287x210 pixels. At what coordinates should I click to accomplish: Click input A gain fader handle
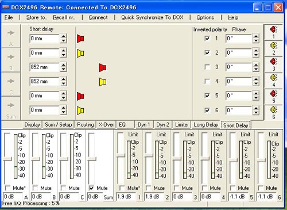[8, 159]
